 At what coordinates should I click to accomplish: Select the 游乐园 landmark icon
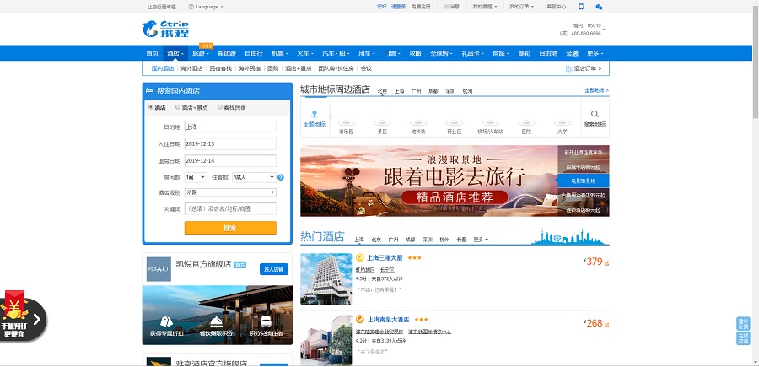346,121
